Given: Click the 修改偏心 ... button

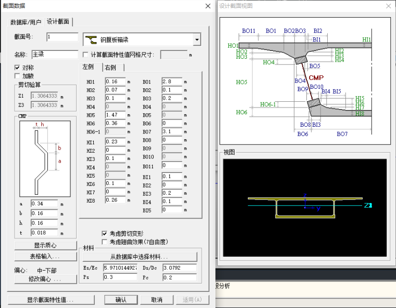Looking at the screenshot, I should [45, 279].
